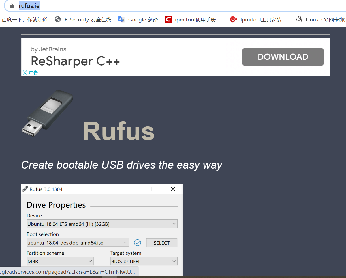Click the Rufus USB drive logo image
This screenshot has height=278, width=346.
[48, 113]
